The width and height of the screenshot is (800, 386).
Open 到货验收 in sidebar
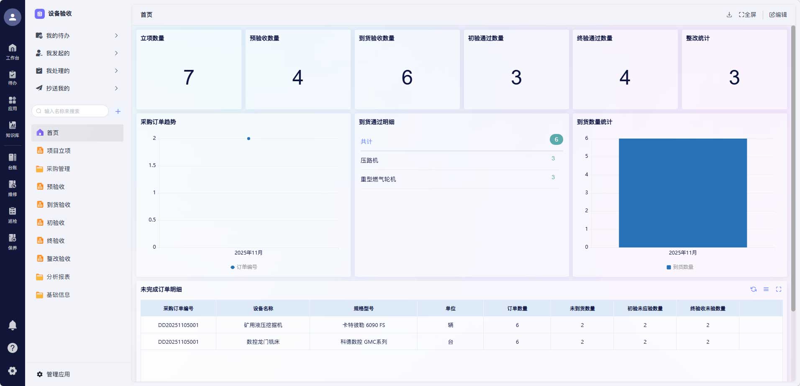(x=59, y=205)
